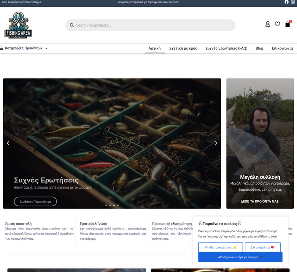Click the fisherman photo banner
Viewport: 297px width, 272px height.
click(x=260, y=143)
